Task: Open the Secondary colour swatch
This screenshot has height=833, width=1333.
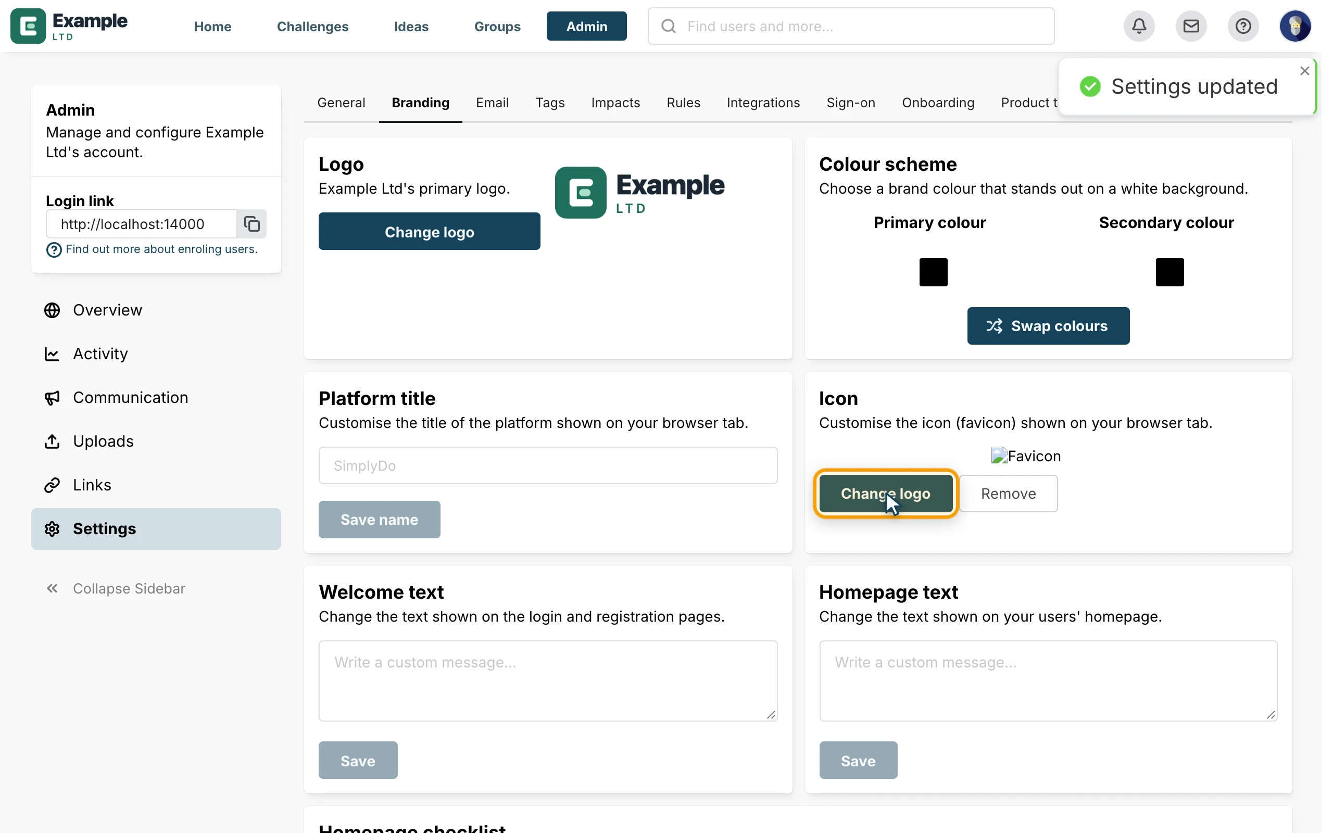Action: click(1169, 272)
